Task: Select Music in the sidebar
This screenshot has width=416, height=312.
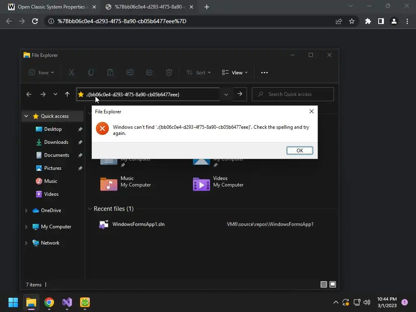Action: point(50,181)
